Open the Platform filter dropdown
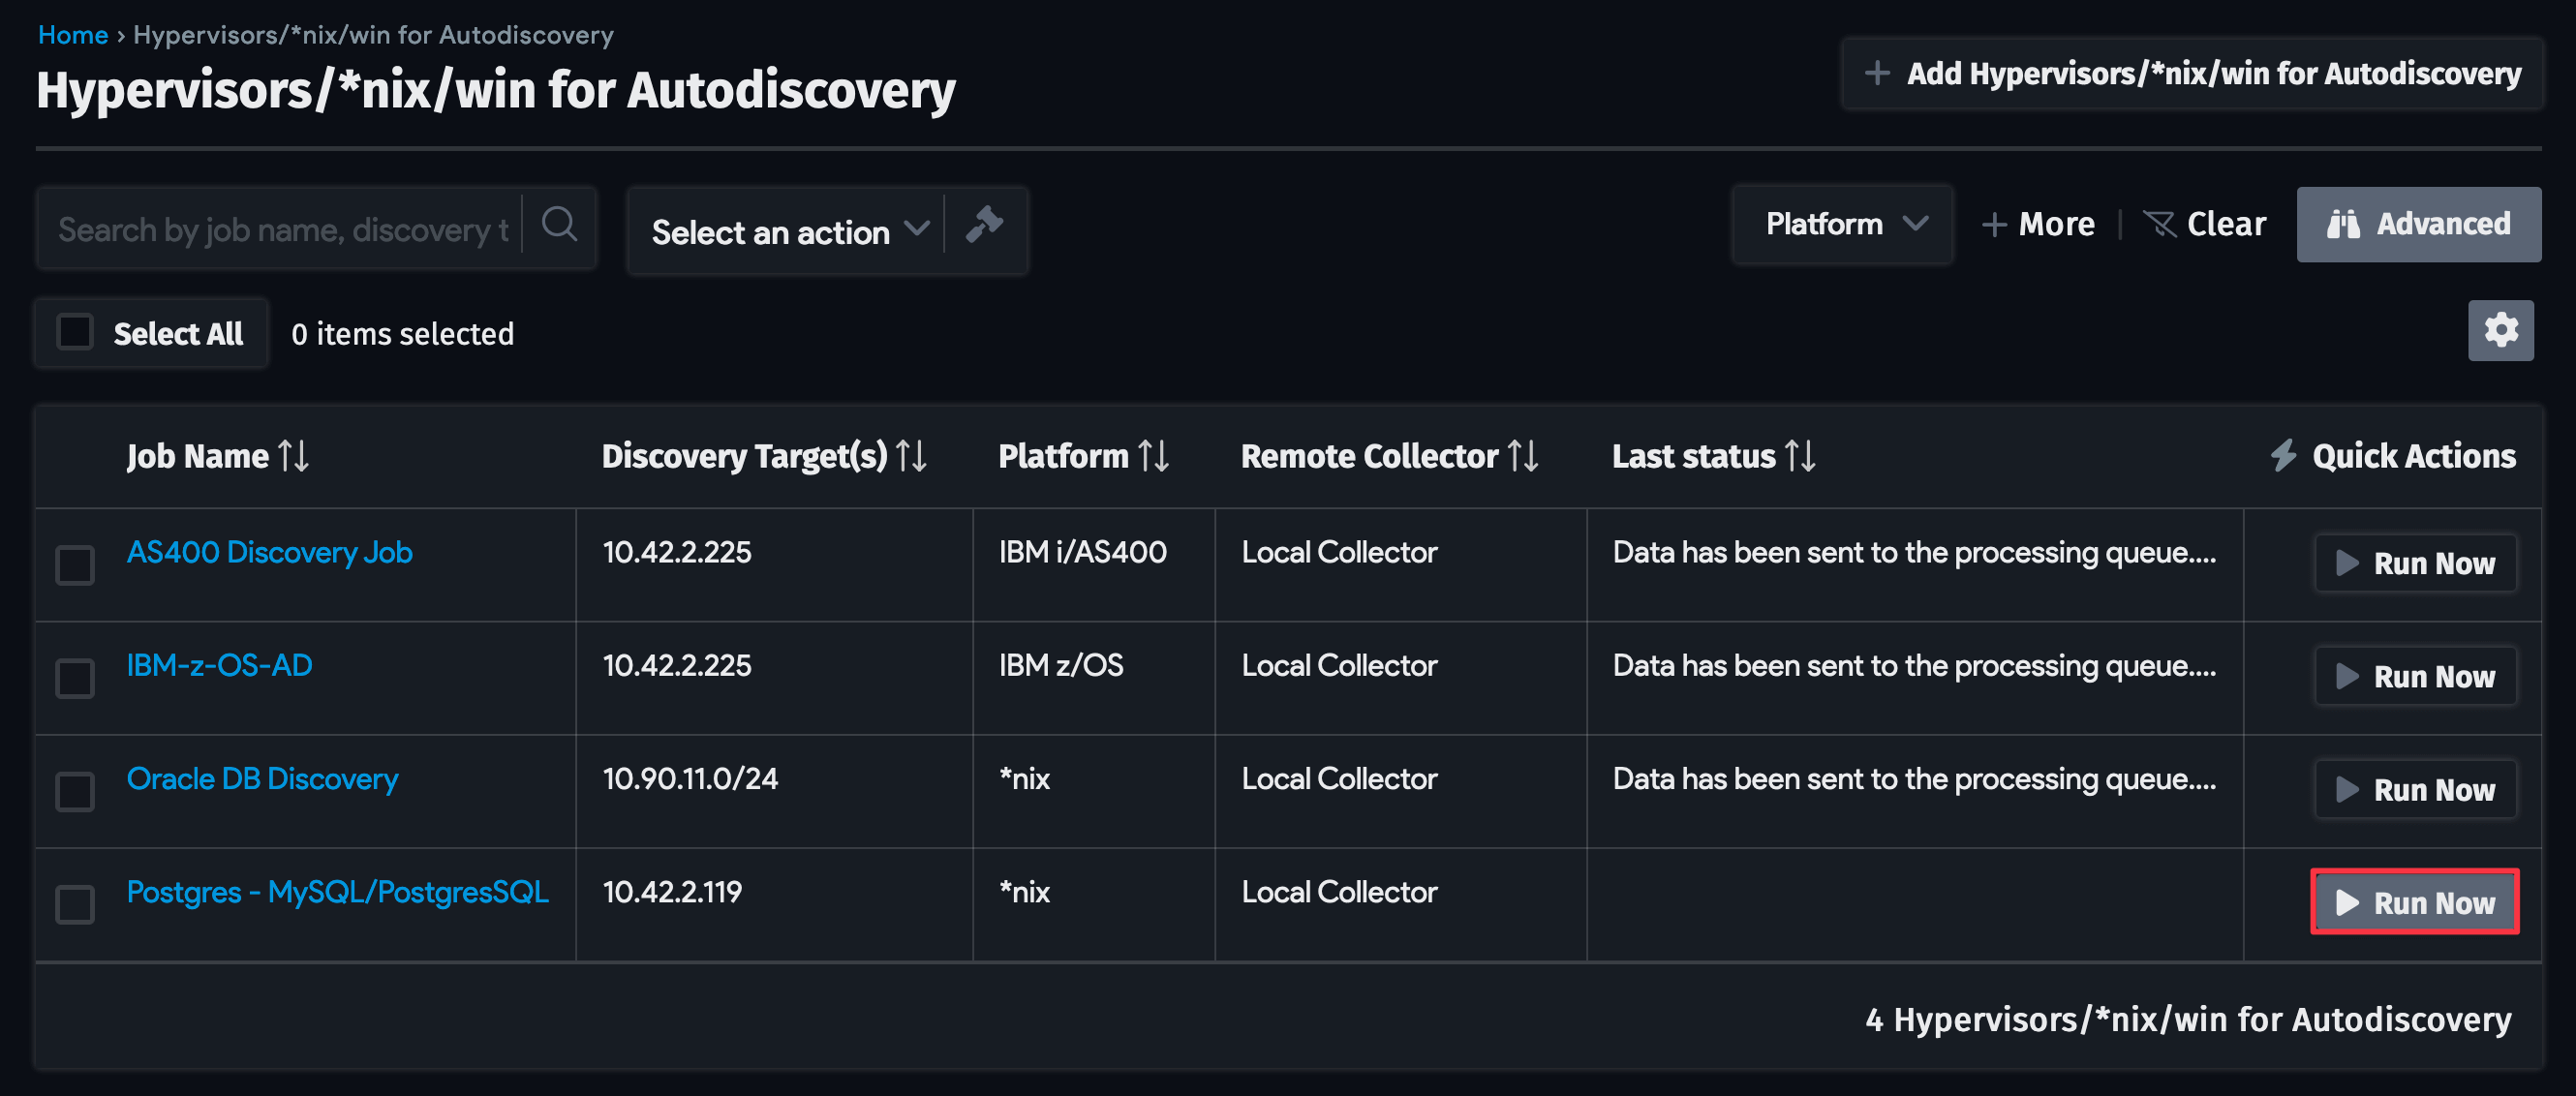Image resolution: width=2576 pixels, height=1096 pixels. click(1842, 224)
